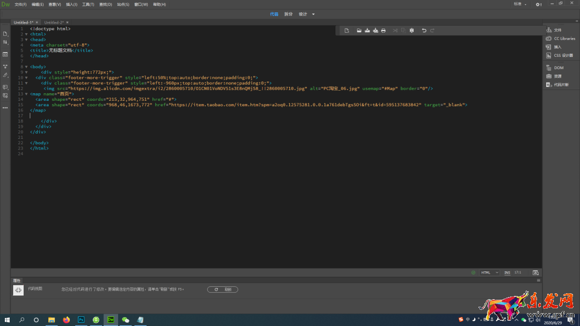This screenshot has height=326, width=580.
Task: Click the three-dots customize toolbar icon
Action: click(5, 108)
